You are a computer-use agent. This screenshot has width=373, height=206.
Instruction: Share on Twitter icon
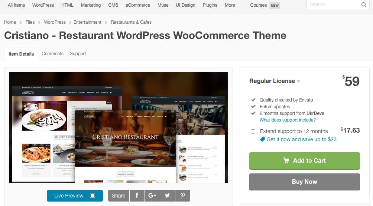[168, 196]
